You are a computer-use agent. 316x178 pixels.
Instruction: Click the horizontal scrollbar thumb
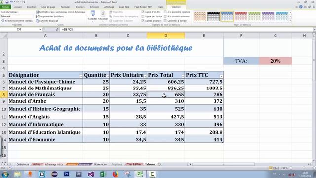coord(223,164)
